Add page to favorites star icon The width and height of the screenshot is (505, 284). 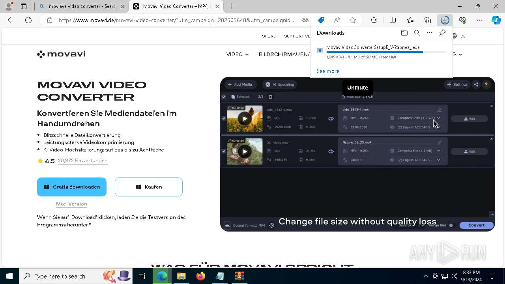pyautogui.click(x=353, y=20)
